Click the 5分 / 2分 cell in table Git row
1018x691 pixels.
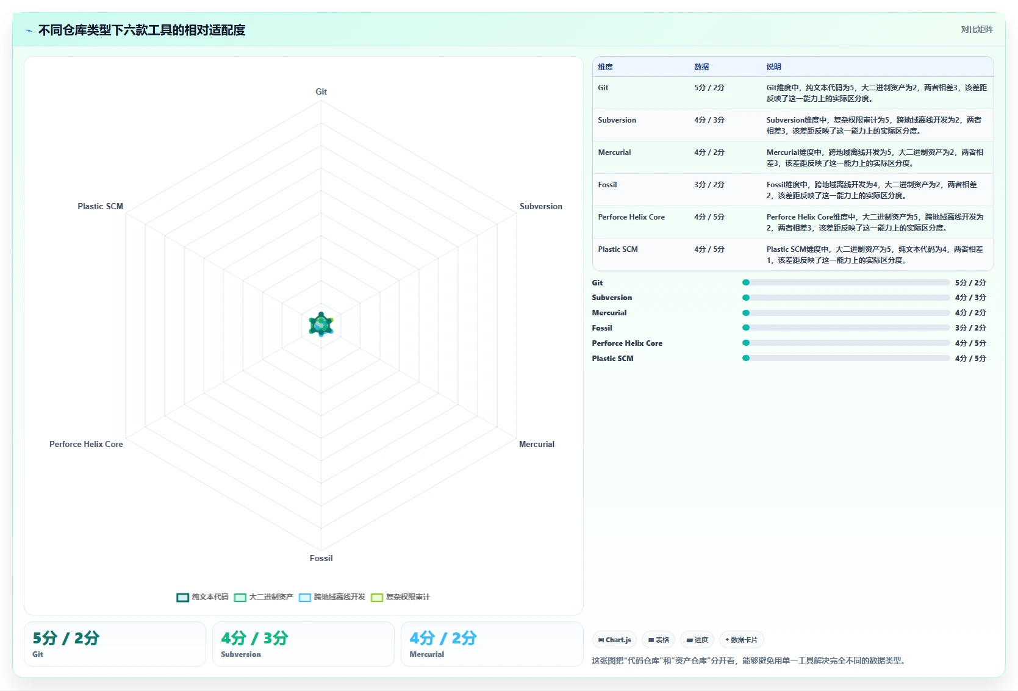725,93
